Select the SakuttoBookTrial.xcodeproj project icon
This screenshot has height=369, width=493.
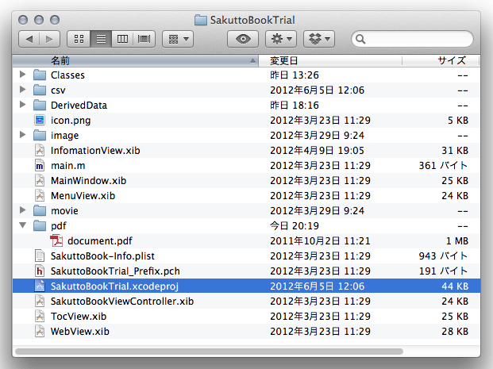[x=40, y=286]
